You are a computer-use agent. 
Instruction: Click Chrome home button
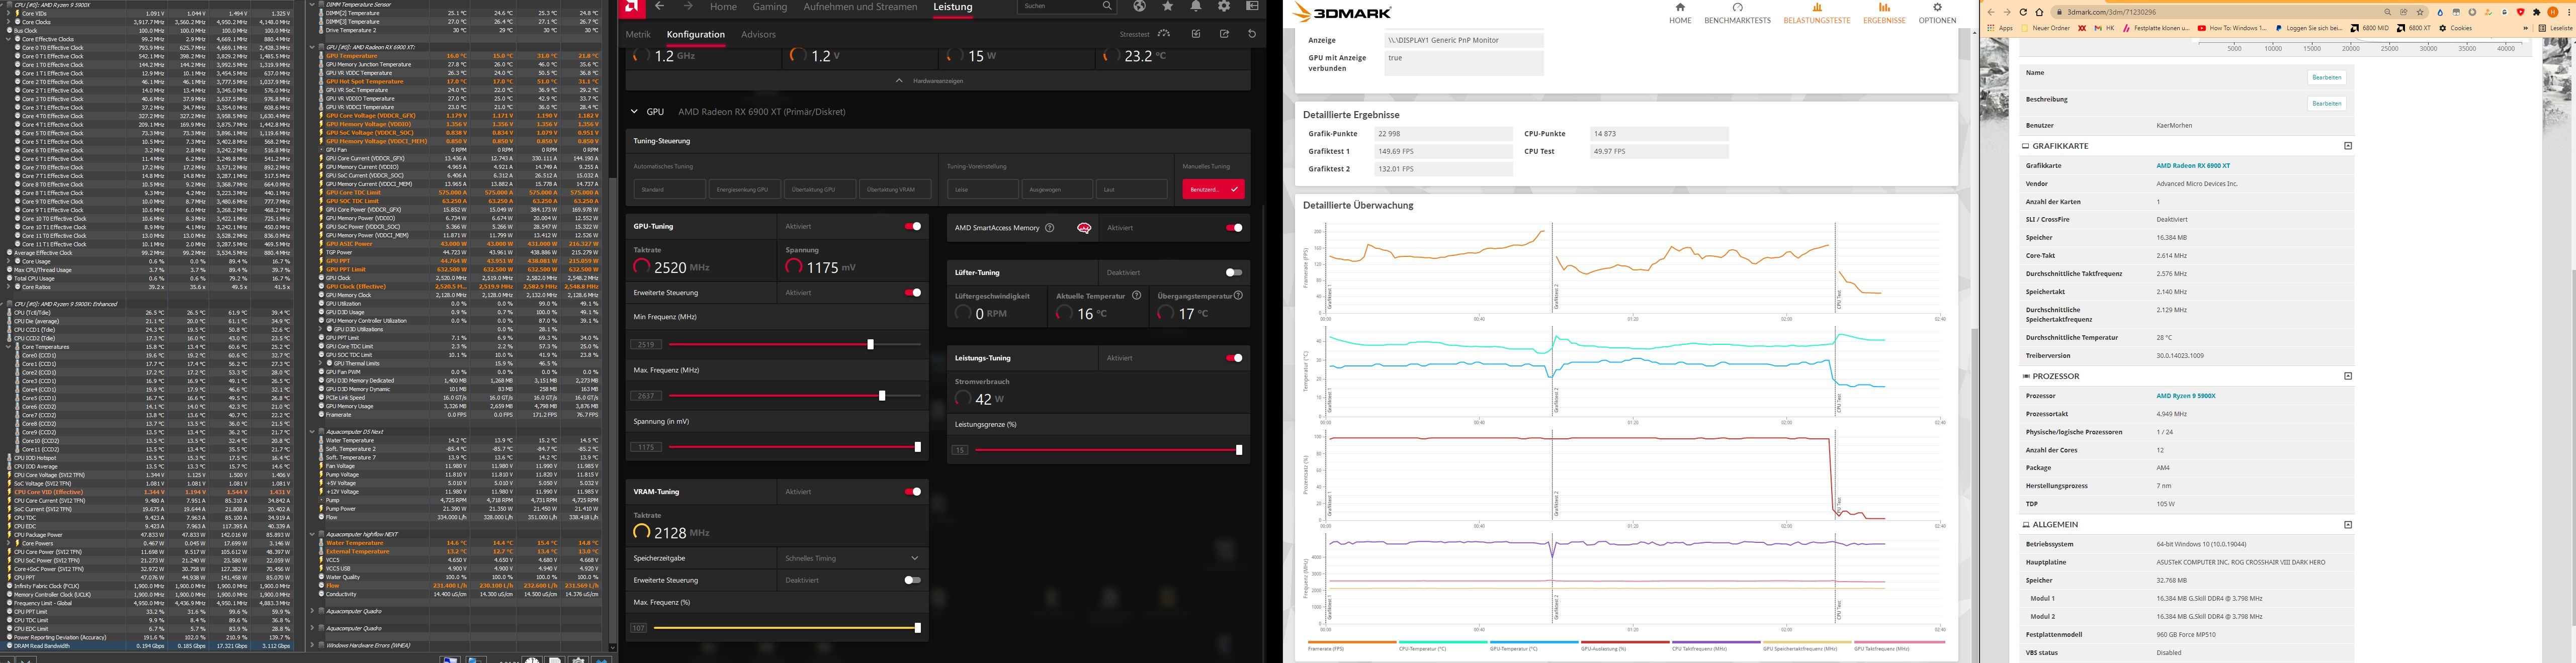(2039, 12)
